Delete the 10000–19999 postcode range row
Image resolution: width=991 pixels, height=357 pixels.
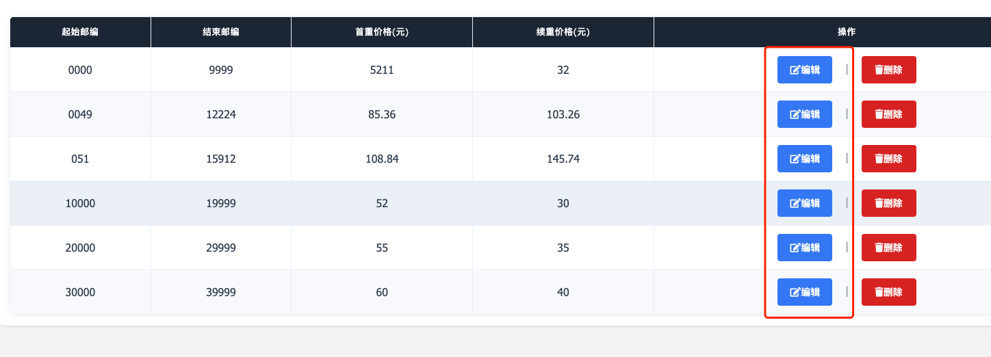click(888, 203)
